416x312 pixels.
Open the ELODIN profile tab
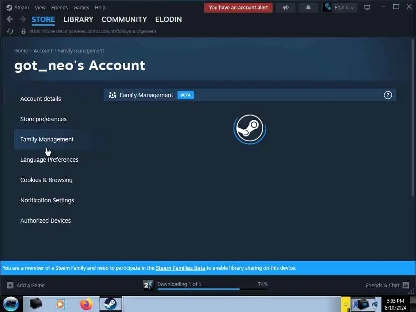[x=169, y=19]
